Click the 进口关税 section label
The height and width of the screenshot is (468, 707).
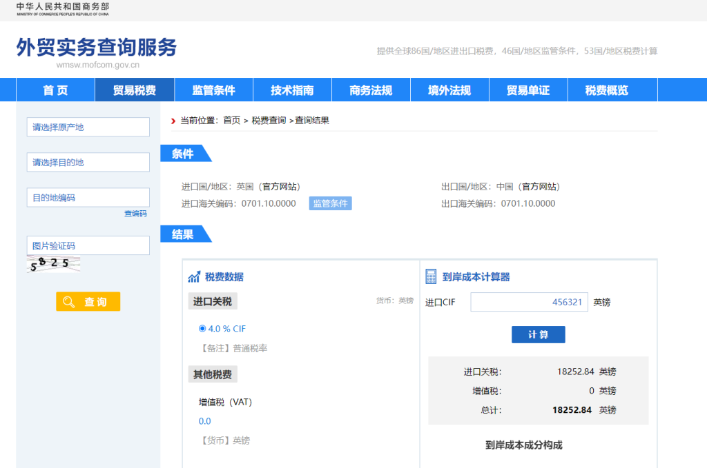pos(213,301)
